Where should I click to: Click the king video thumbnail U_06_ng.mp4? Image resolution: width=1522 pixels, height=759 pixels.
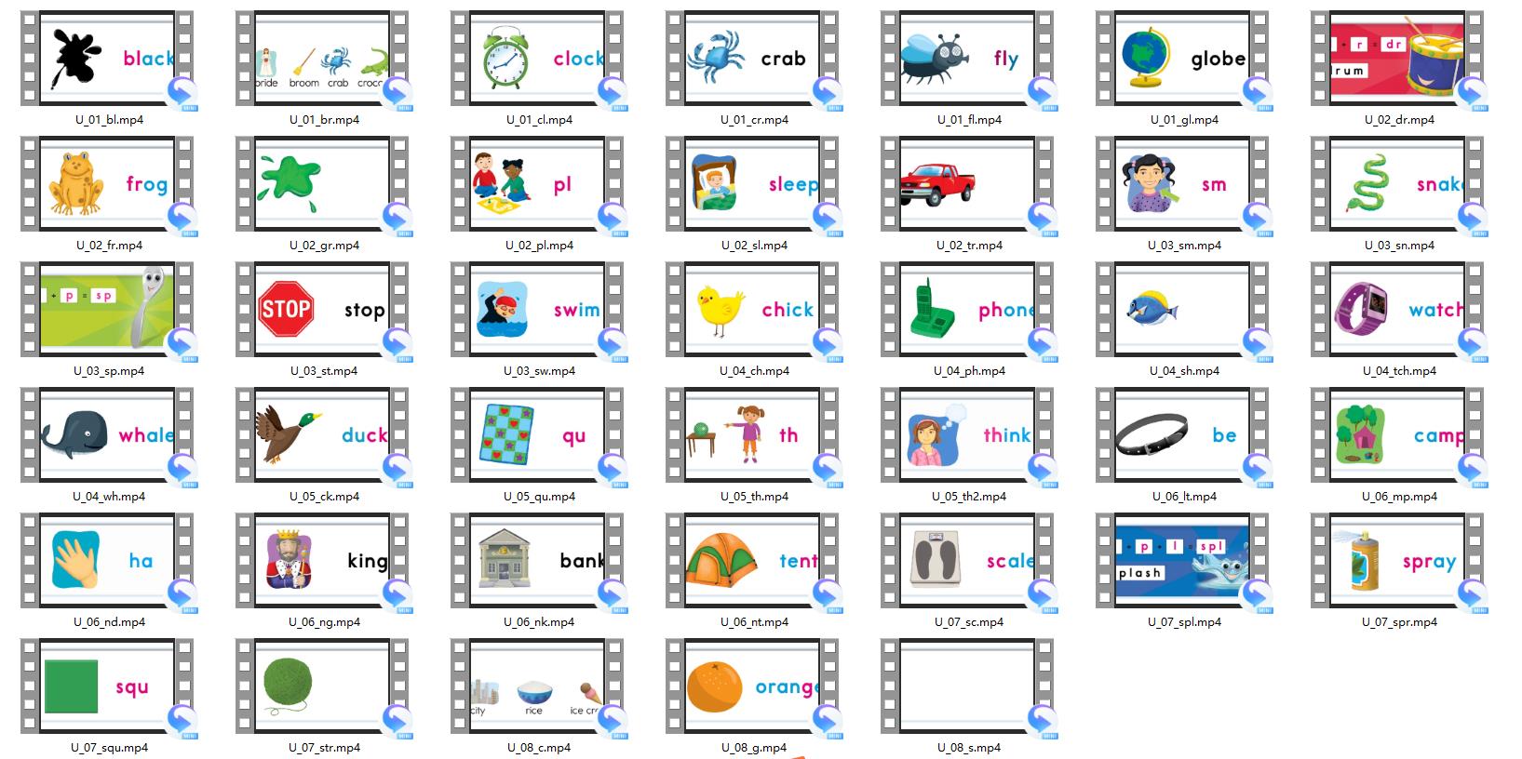click(322, 560)
